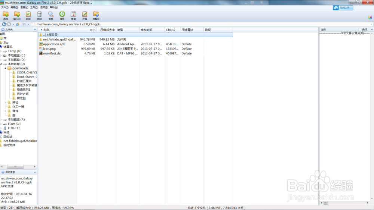This screenshot has width=374, height=210.
Task: Select 临时文件 in folder tree
Action: click(x=7, y=145)
